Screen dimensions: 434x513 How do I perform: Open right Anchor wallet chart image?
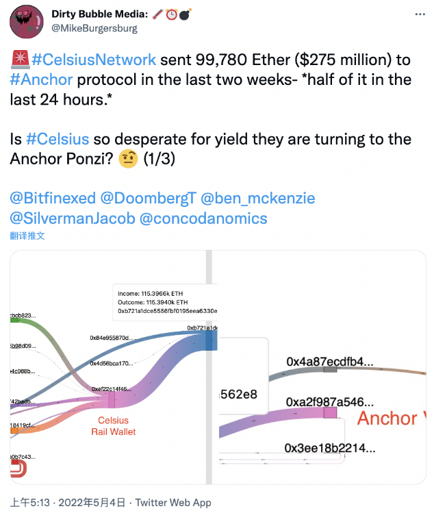(x=319, y=367)
